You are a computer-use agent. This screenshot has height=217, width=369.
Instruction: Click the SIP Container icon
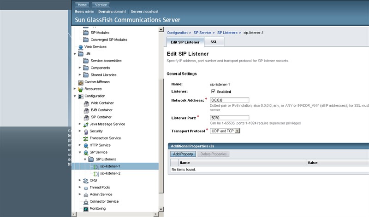(x=86, y=118)
